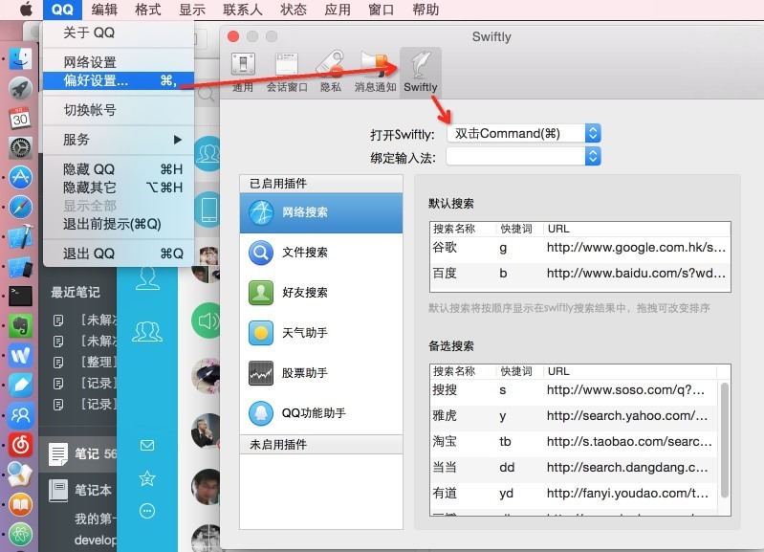Select the 好友搜索 plugin
This screenshot has width=764, height=552.
tap(321, 293)
